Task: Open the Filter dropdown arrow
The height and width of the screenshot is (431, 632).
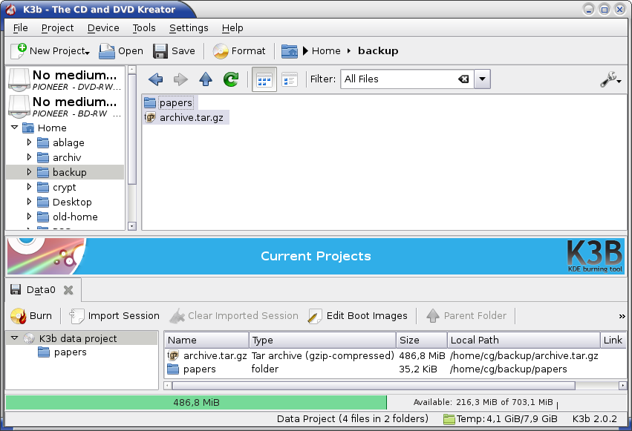Action: 482,79
